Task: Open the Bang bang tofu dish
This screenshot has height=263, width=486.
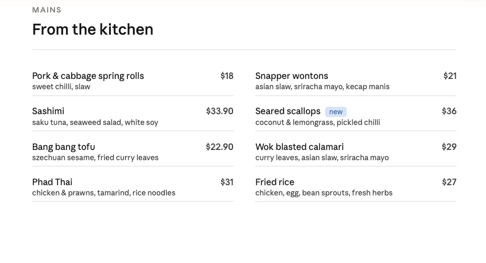Action: click(x=64, y=147)
